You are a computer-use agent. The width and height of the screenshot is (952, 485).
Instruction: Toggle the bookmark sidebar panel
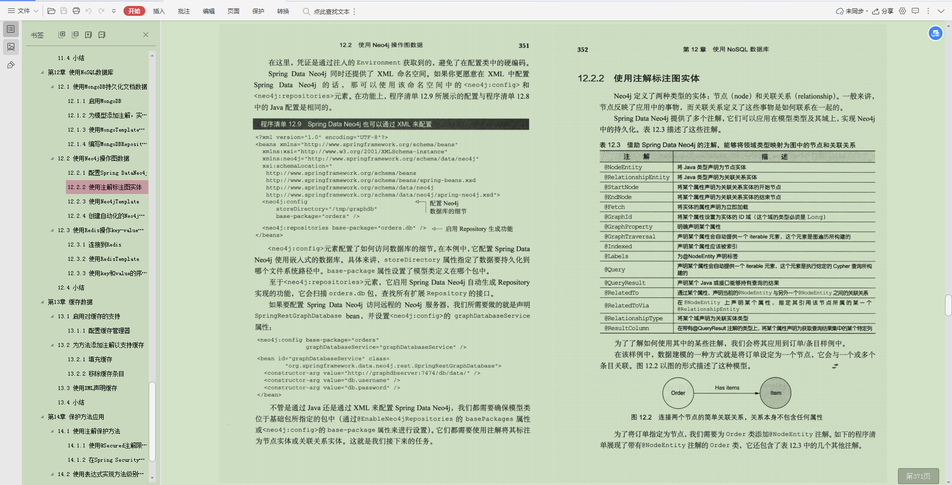[11, 29]
